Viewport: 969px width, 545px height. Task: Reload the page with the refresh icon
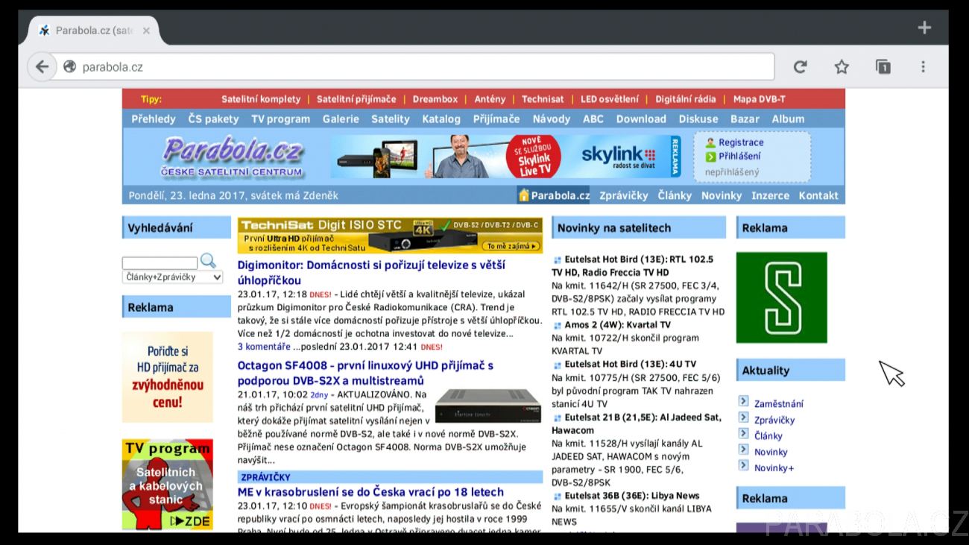coord(800,66)
